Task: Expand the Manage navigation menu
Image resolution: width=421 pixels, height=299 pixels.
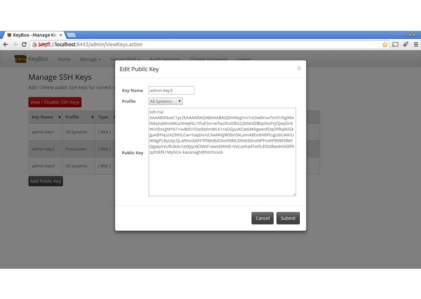Action: click(90, 59)
